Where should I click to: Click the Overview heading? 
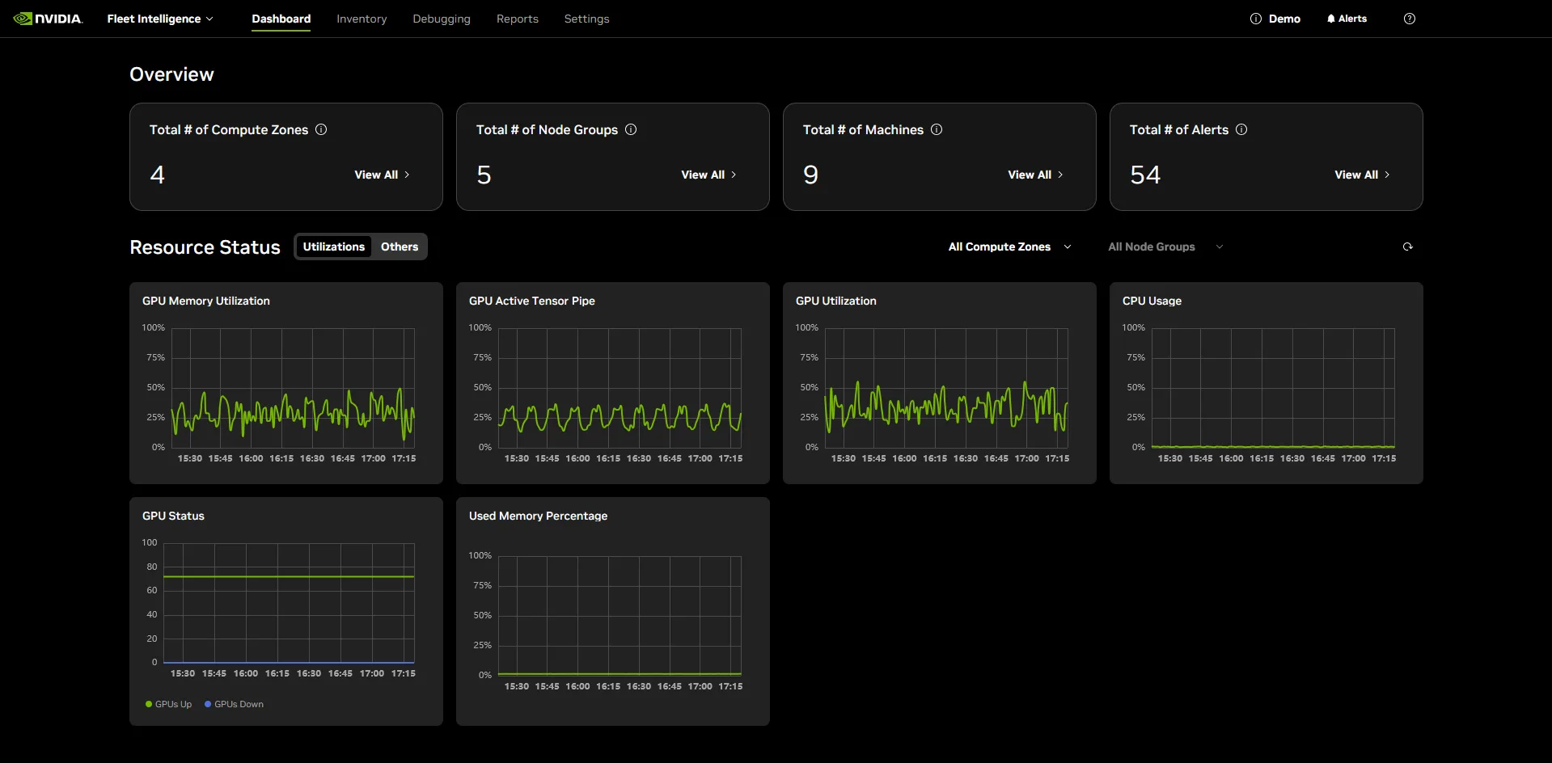[171, 74]
